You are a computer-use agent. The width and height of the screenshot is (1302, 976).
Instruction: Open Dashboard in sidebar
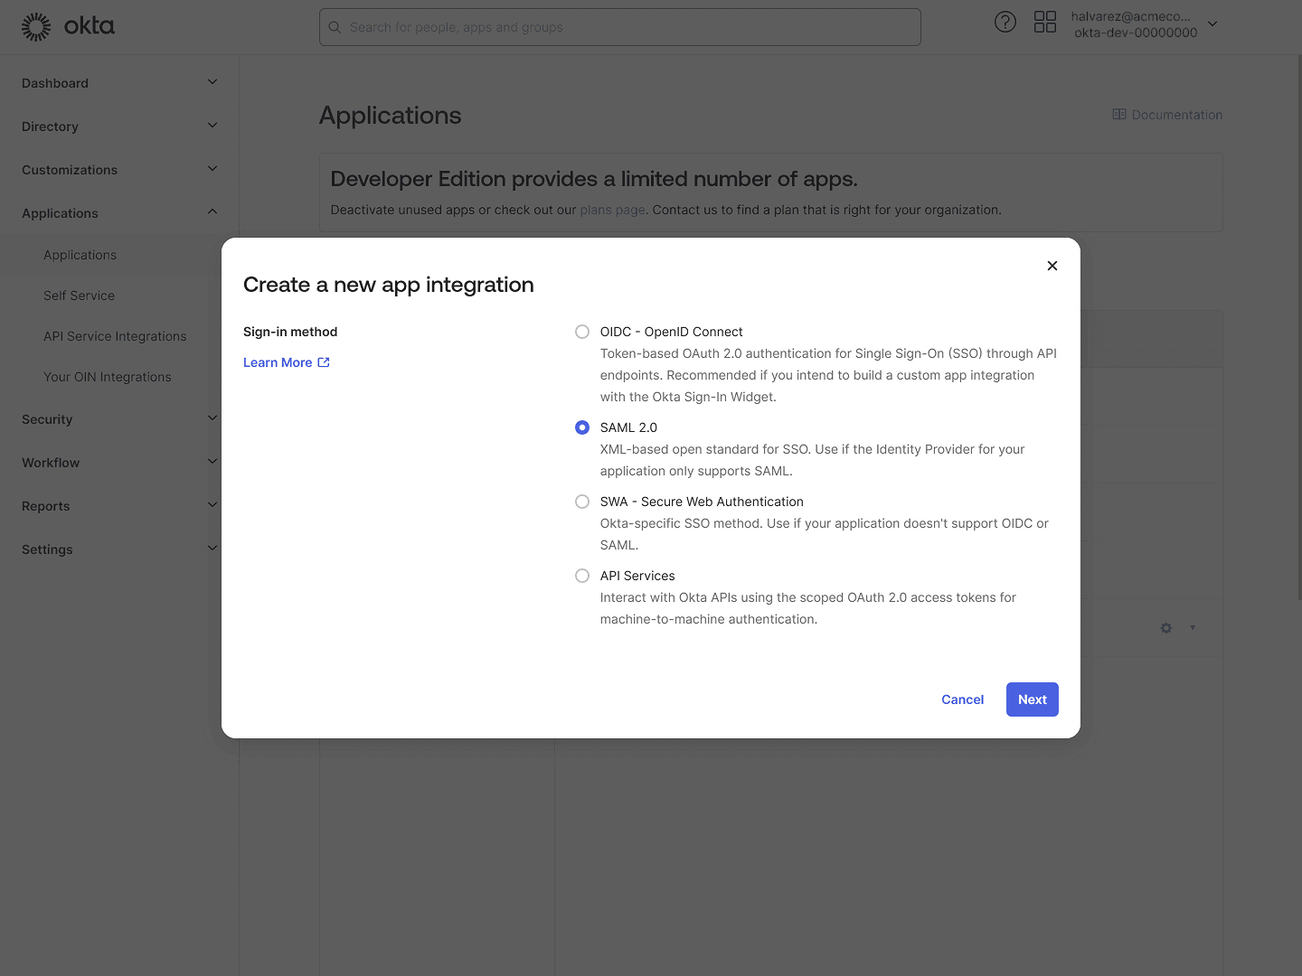point(55,83)
